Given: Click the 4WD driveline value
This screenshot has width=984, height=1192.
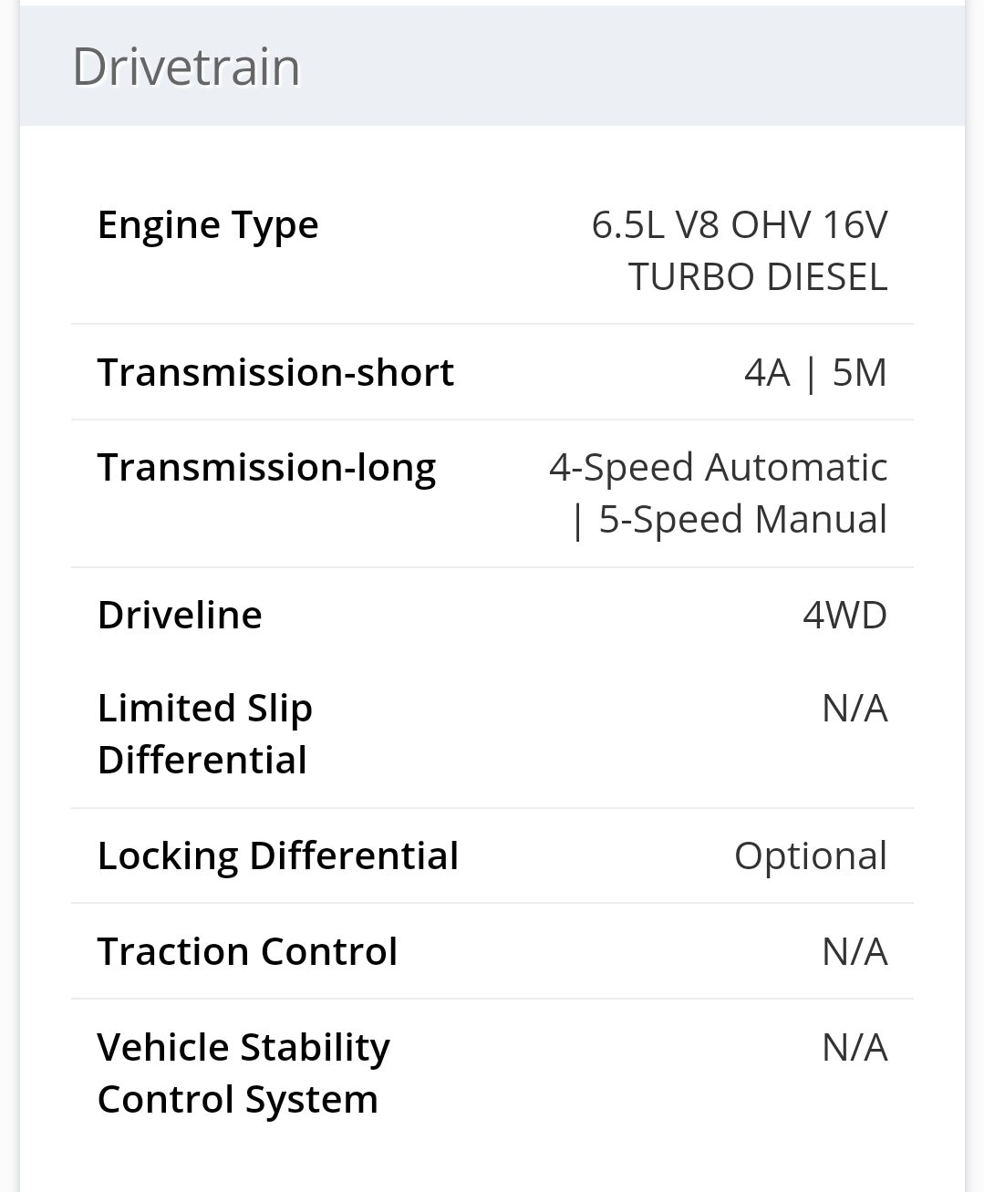Looking at the screenshot, I should click(844, 615).
